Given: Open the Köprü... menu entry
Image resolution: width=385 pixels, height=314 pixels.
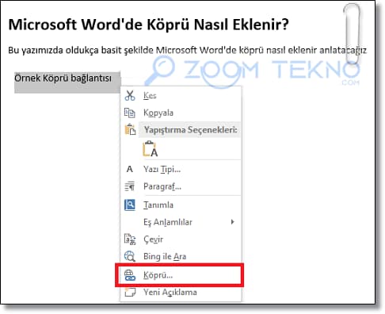Looking at the screenshot, I should [181, 275].
